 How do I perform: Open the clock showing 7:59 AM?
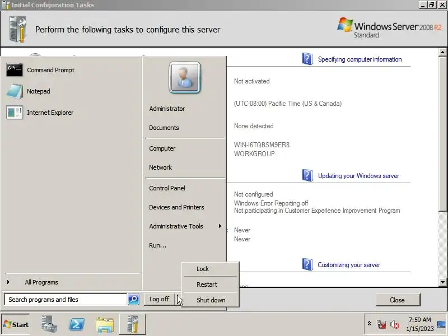[419, 324]
